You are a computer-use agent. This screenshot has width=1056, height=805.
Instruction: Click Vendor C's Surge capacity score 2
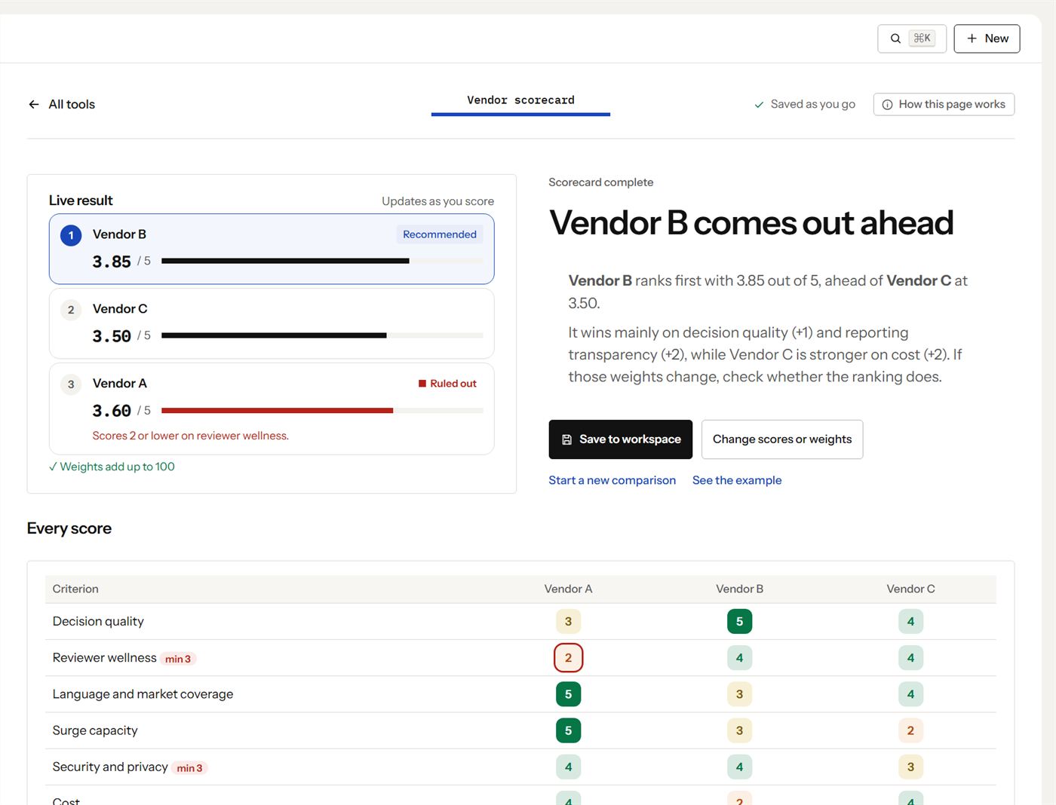pyautogui.click(x=910, y=730)
